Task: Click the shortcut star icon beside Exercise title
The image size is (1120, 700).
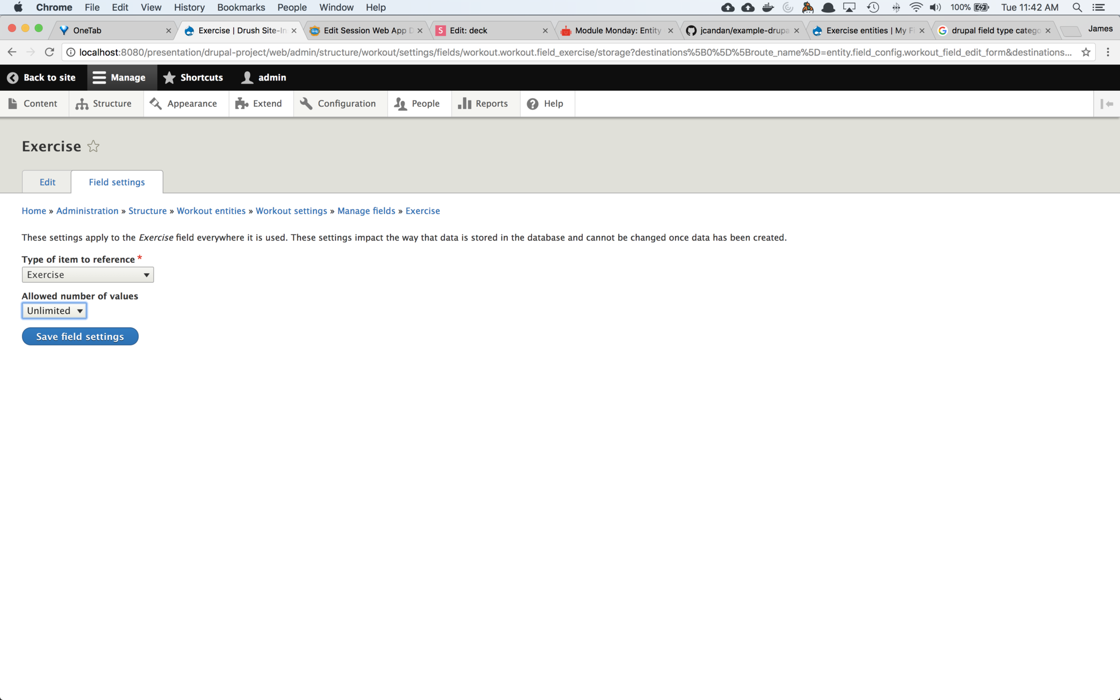Action: (x=93, y=147)
